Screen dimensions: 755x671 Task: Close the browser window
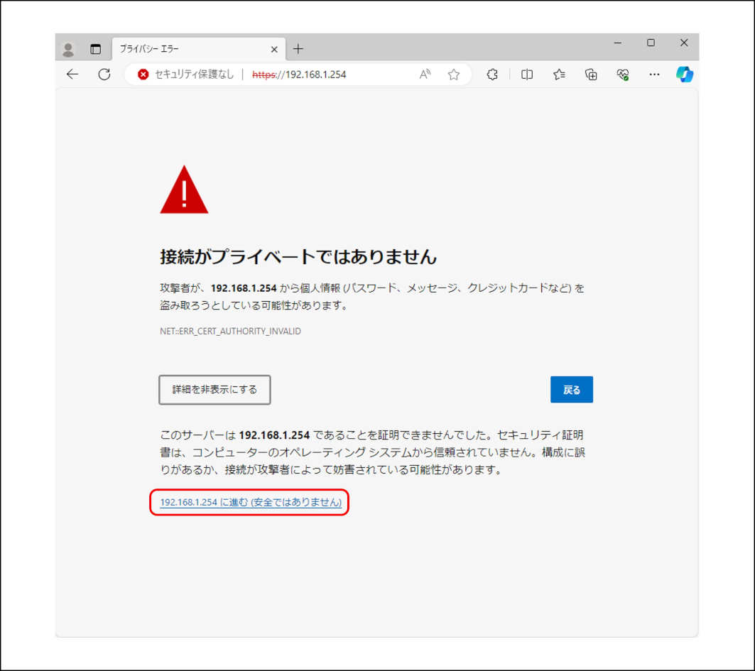tap(684, 43)
